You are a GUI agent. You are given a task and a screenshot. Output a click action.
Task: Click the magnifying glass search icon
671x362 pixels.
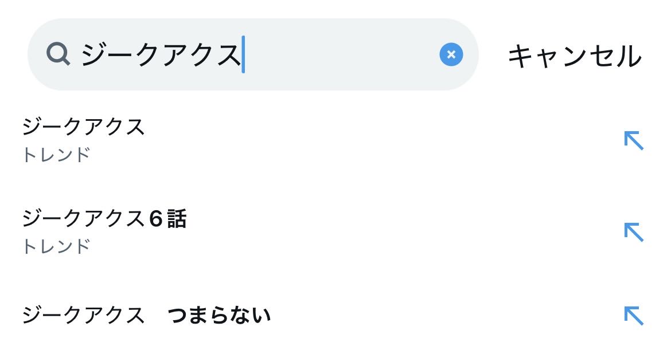click(58, 54)
